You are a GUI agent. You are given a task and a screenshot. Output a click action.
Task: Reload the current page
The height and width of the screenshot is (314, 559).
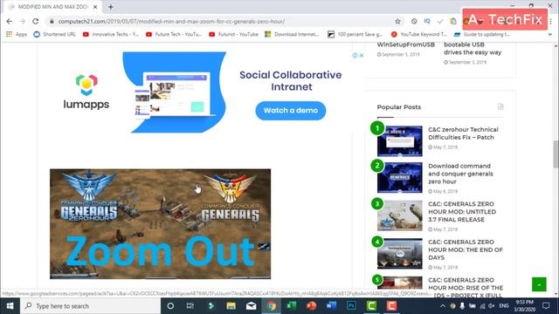(x=35, y=21)
